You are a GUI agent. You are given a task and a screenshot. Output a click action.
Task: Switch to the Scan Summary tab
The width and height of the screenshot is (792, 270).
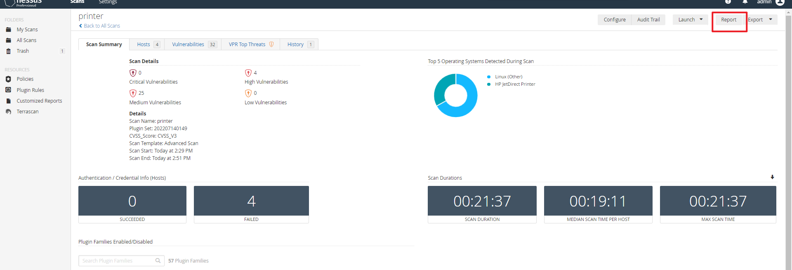pyautogui.click(x=104, y=45)
